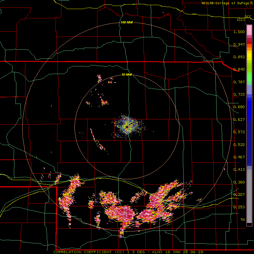254x254 pixels.
Task: Select the 1.000 value on the legend
Action: coord(239,32)
